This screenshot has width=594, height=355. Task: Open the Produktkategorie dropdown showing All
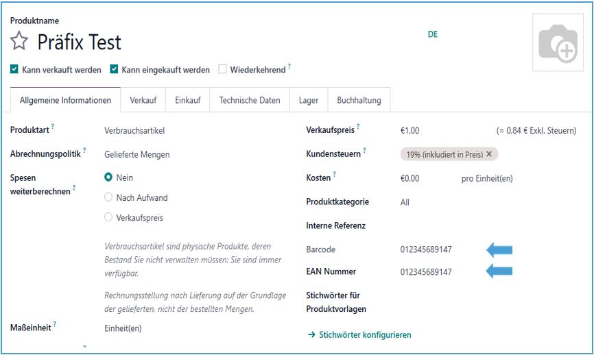tap(405, 202)
